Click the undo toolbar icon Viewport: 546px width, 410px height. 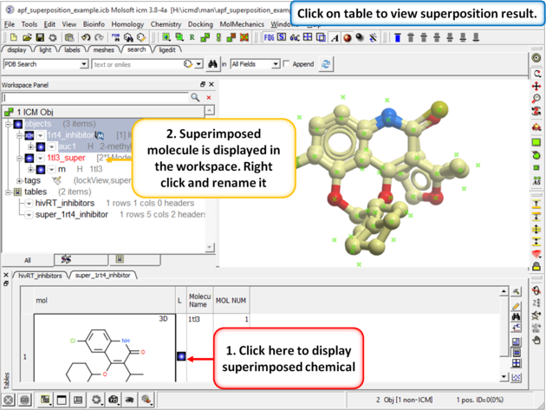pyautogui.click(x=88, y=38)
